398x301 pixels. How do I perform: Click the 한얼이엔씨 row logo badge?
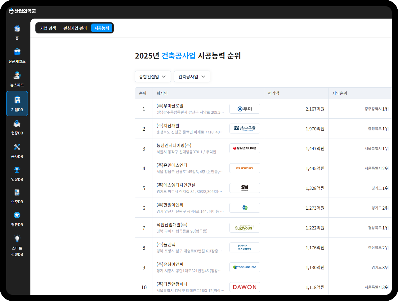tap(245, 208)
